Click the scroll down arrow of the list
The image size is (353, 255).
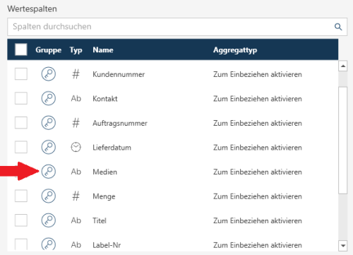click(343, 246)
